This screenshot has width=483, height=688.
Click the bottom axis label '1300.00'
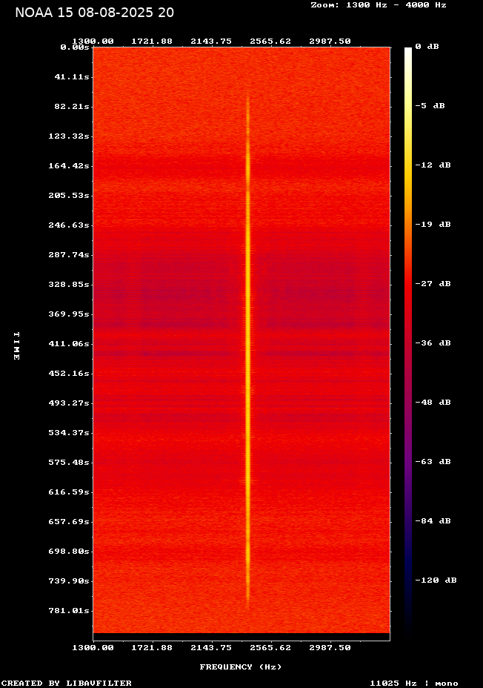pyautogui.click(x=93, y=648)
